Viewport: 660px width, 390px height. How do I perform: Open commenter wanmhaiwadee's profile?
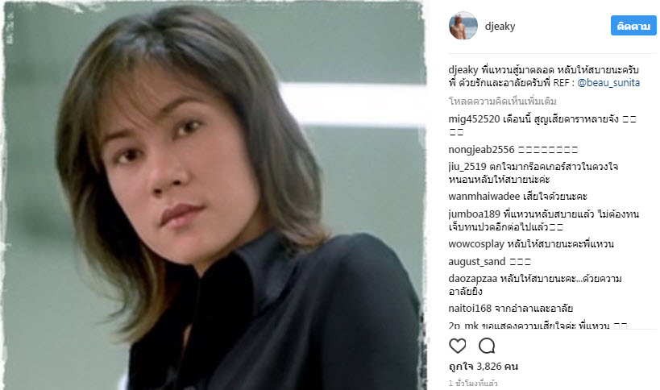[x=484, y=197]
